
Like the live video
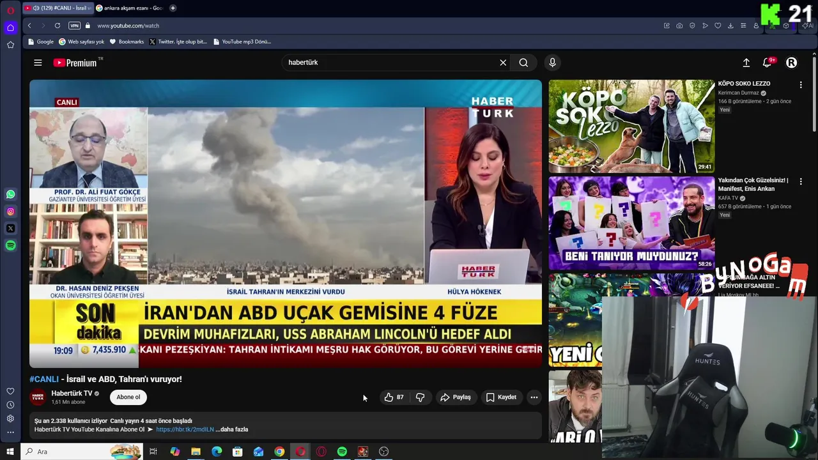click(x=394, y=397)
